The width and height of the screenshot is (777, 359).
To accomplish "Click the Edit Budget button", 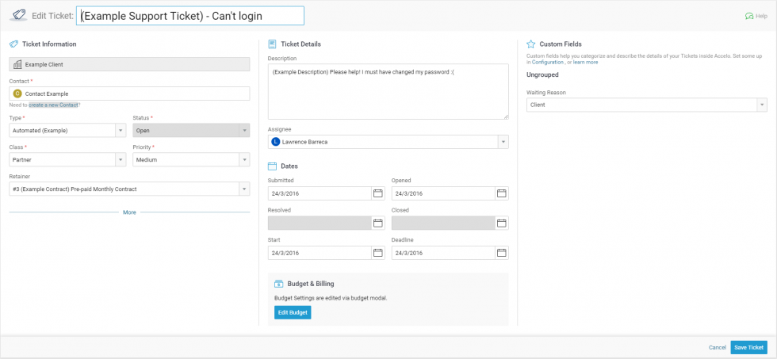I will point(293,312).
